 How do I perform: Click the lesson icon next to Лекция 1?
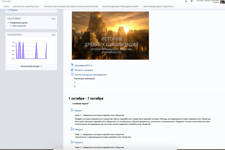pyautogui.click(x=72, y=110)
